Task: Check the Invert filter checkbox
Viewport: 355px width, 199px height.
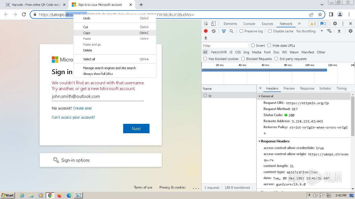Action: tap(253, 45)
